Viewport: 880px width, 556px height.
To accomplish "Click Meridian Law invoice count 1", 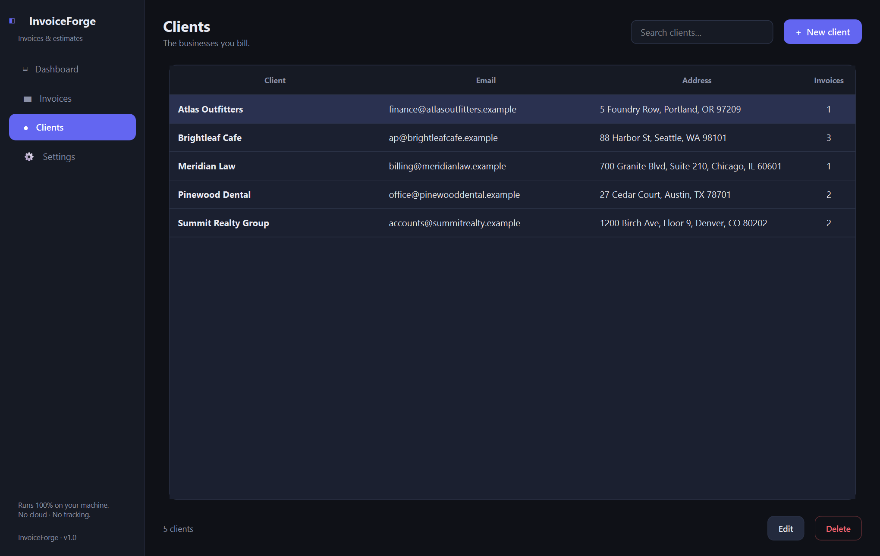I will (x=829, y=166).
